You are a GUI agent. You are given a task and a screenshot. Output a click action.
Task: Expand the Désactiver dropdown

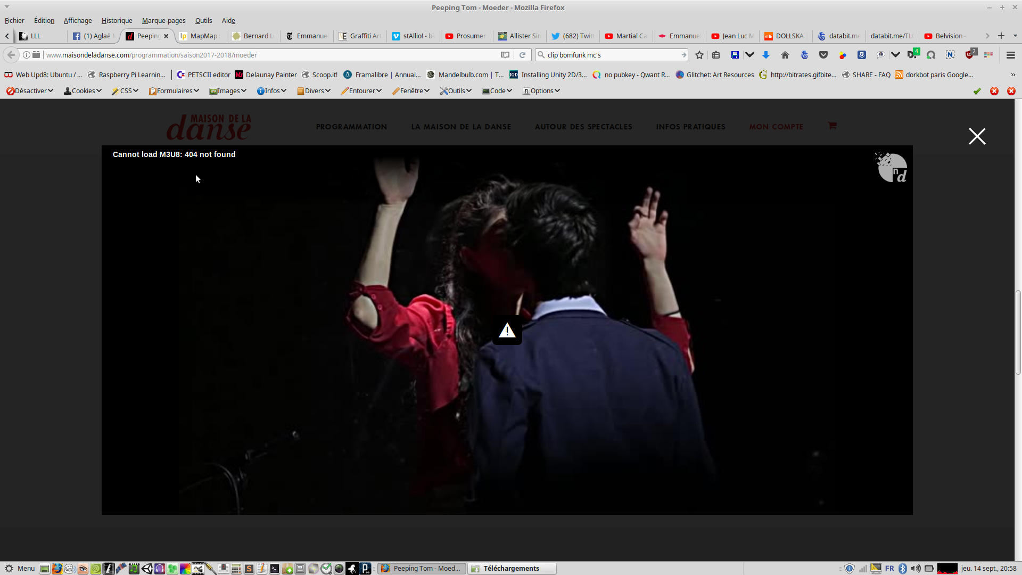tap(30, 91)
